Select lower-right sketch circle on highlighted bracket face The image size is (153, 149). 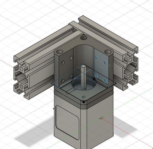pyautogui.click(x=105, y=81)
